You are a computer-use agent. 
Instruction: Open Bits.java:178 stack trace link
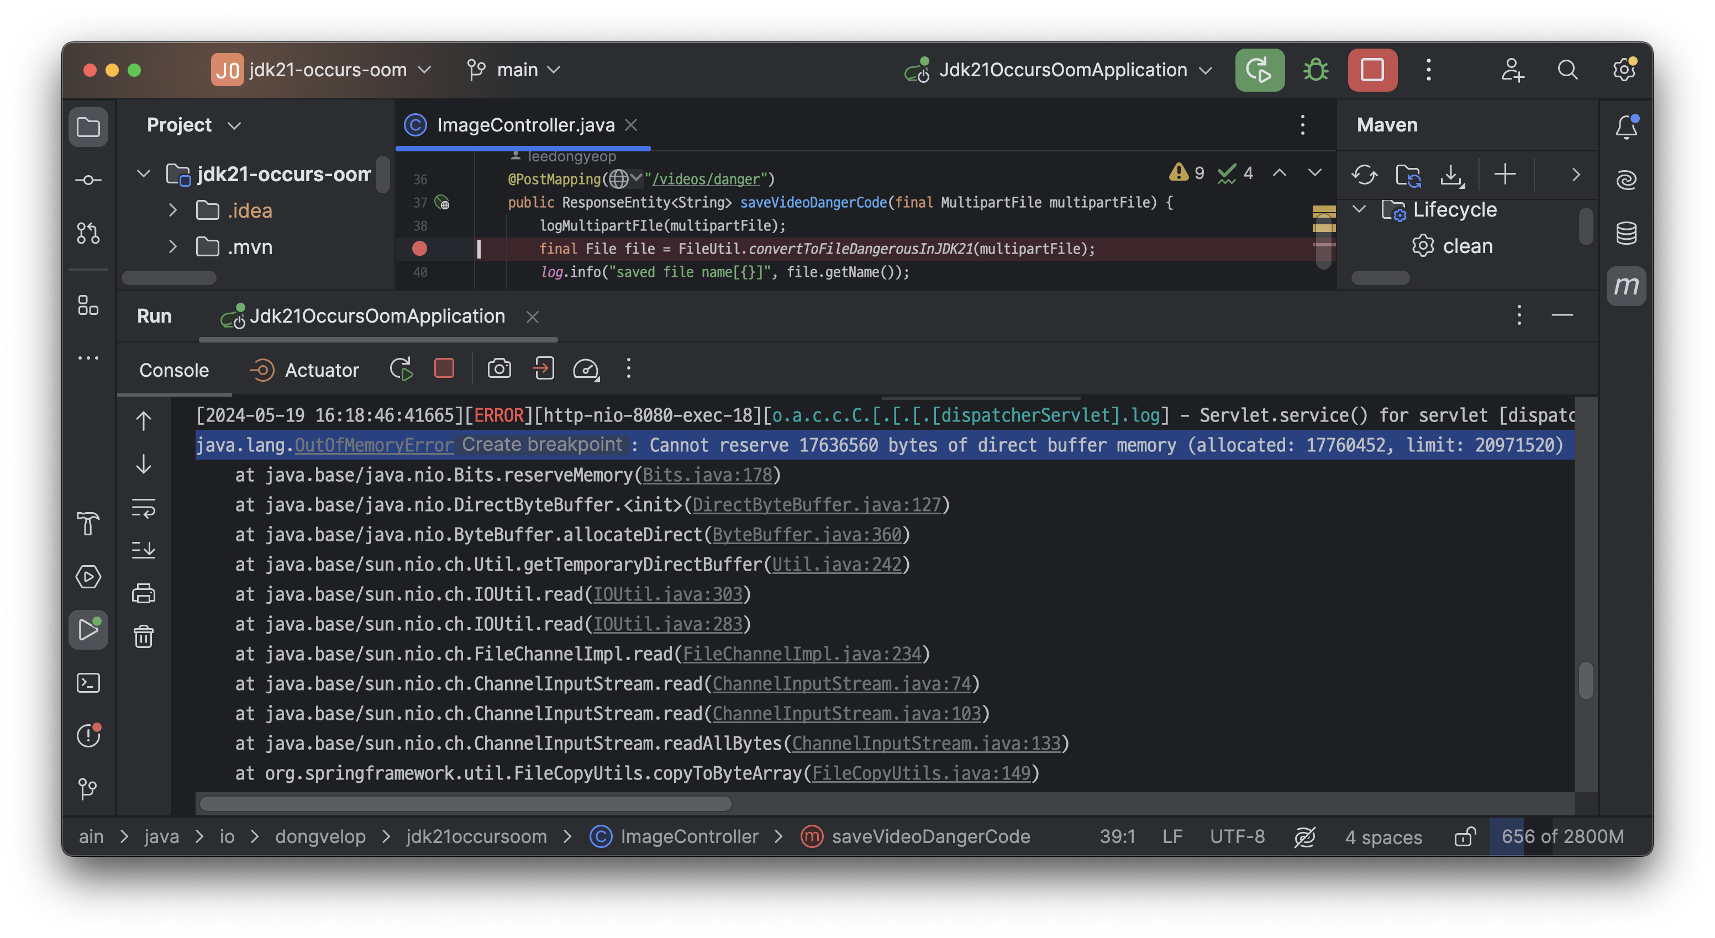(707, 475)
